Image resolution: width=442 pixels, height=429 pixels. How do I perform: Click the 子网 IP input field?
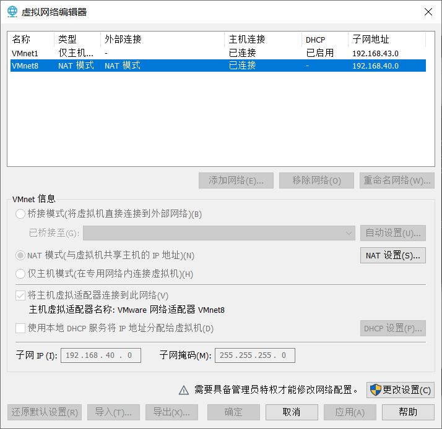pos(101,355)
